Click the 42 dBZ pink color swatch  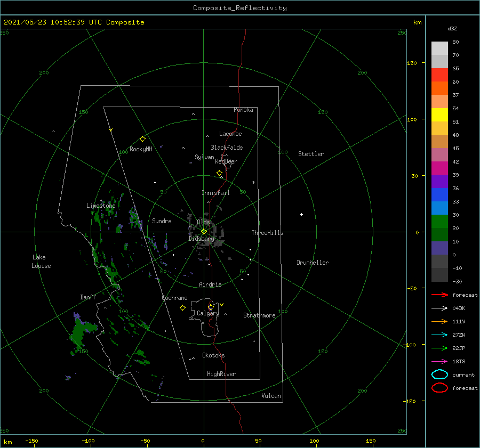coord(439,154)
